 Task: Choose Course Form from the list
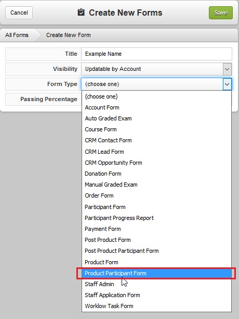[x=156, y=129]
